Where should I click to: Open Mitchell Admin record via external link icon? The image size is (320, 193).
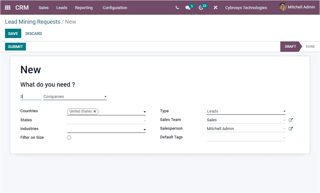coord(291,128)
